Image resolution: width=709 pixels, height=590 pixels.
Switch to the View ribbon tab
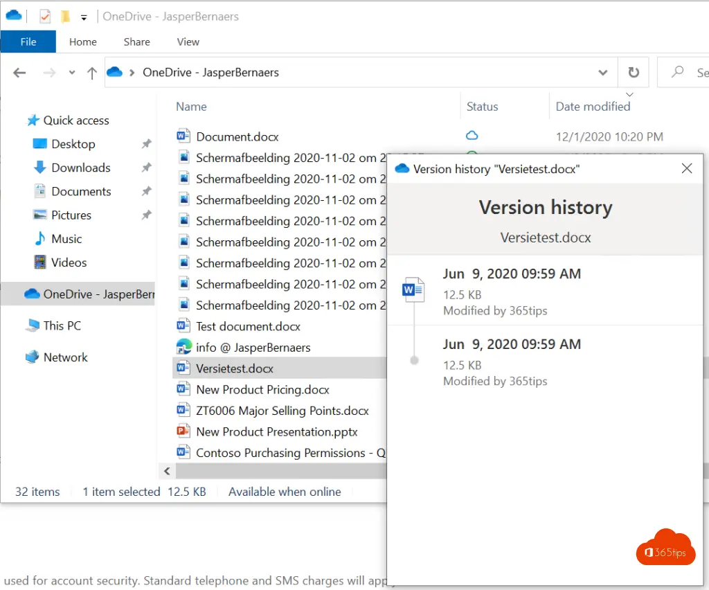188,42
